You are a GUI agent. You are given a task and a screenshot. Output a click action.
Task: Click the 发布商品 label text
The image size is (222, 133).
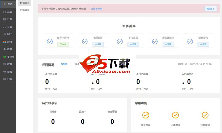coord(146,125)
